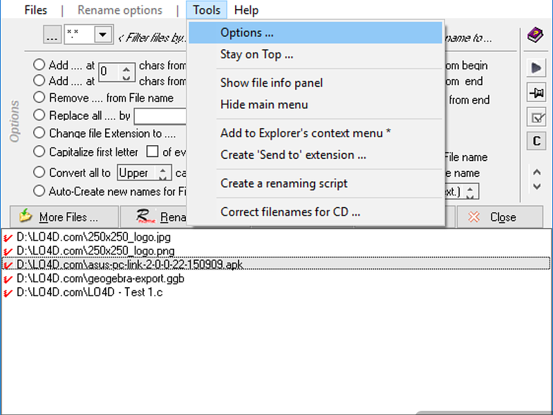Click red check icon beside geogebra-export.ggb
The width and height of the screenshot is (553, 415).
[8, 279]
